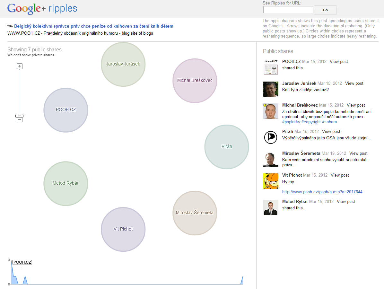Click the Piráti party logo avatar

coord(271,137)
